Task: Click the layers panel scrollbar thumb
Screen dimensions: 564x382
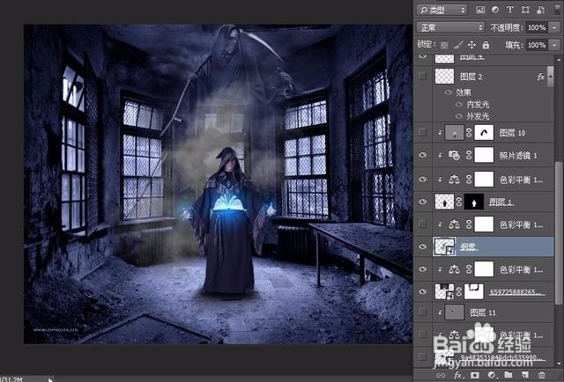Action: (559, 233)
